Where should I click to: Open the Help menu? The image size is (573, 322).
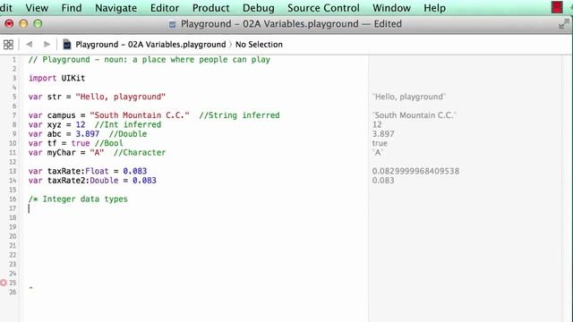coord(434,8)
